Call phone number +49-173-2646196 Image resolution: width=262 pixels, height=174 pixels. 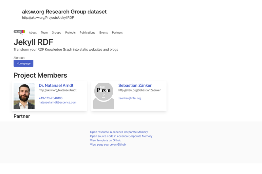[51, 98]
